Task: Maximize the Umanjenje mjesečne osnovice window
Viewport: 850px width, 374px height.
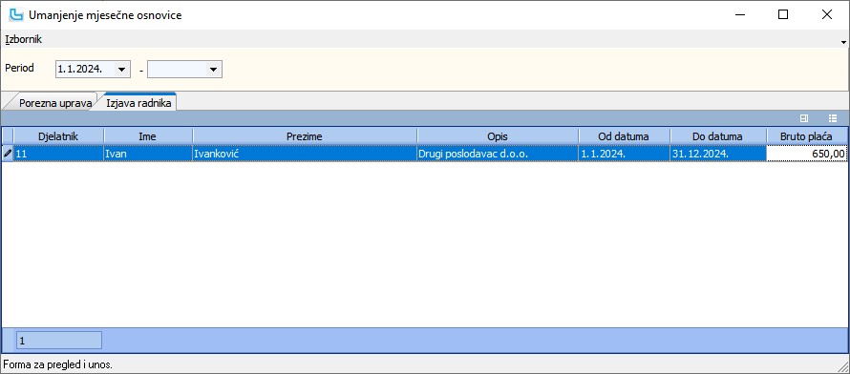Action: tap(783, 14)
